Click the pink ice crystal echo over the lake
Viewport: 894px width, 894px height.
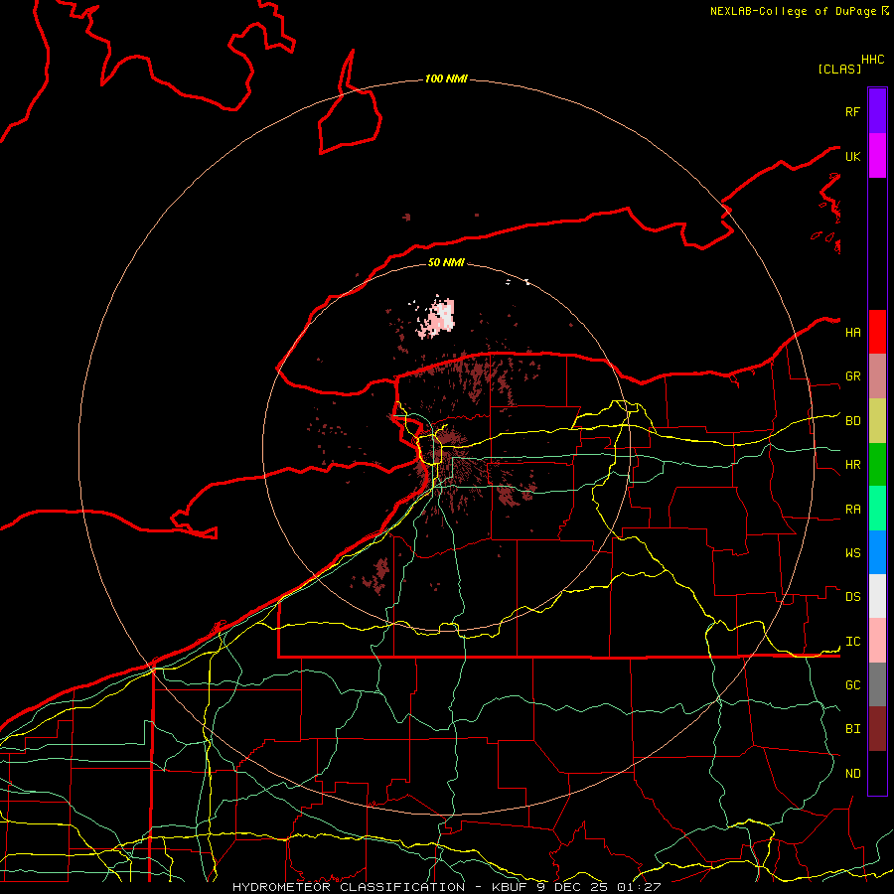coord(437,318)
